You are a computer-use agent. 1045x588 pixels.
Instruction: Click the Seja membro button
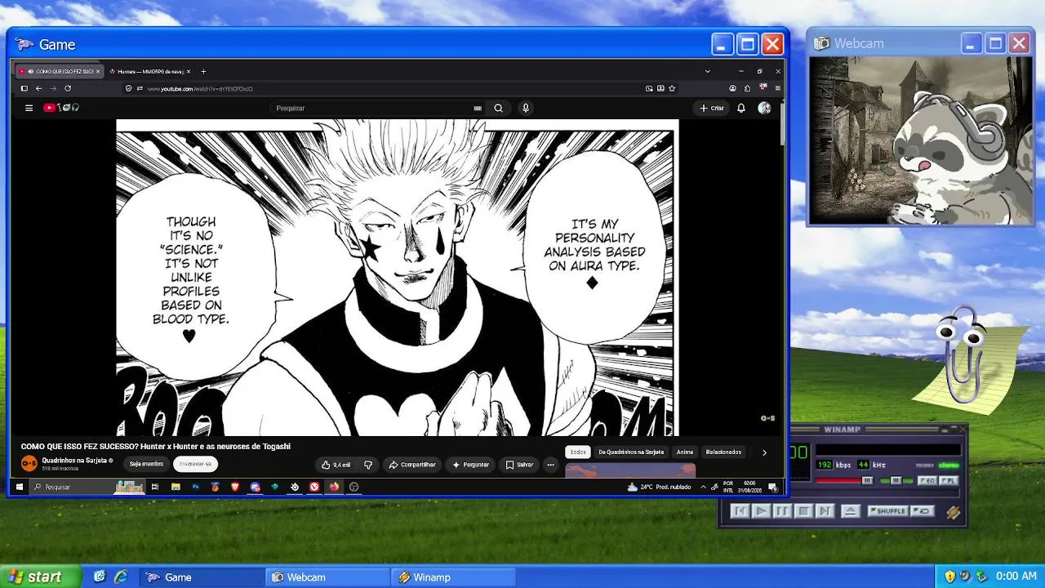[147, 464]
